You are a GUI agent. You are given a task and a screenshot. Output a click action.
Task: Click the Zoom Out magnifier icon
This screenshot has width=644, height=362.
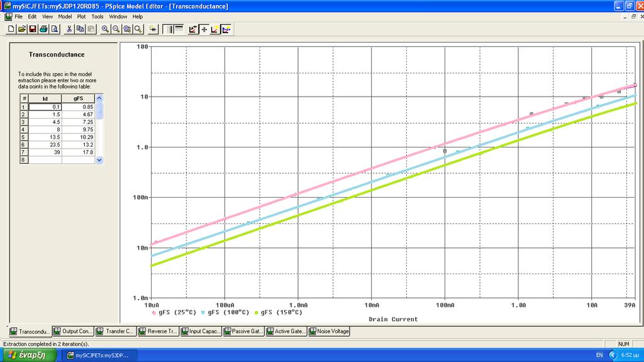click(x=116, y=29)
